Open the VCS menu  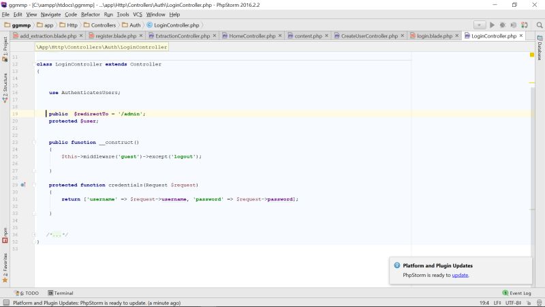138,14
